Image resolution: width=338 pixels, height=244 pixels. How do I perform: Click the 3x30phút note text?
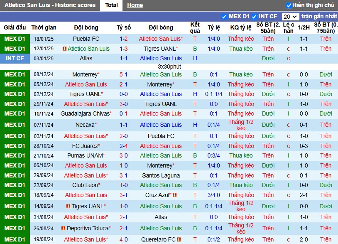[x=169, y=67]
